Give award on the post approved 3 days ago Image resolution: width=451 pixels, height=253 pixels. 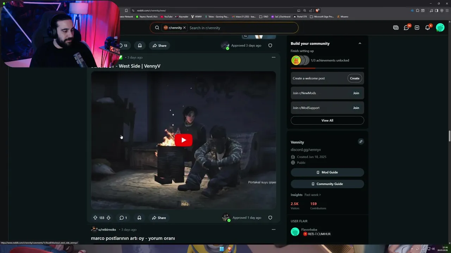click(140, 46)
